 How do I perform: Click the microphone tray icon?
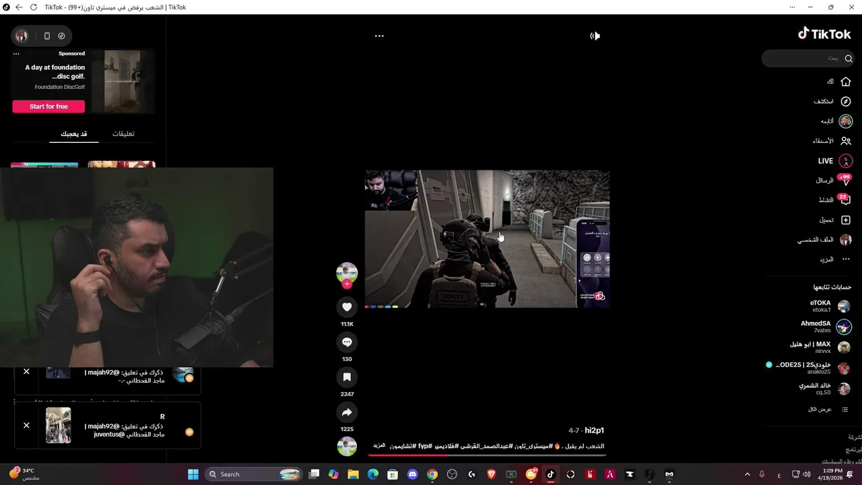pyautogui.click(x=762, y=474)
